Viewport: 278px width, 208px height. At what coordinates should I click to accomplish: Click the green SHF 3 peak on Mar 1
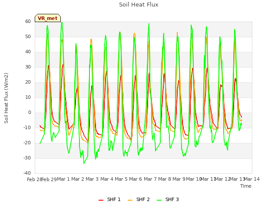62,23
